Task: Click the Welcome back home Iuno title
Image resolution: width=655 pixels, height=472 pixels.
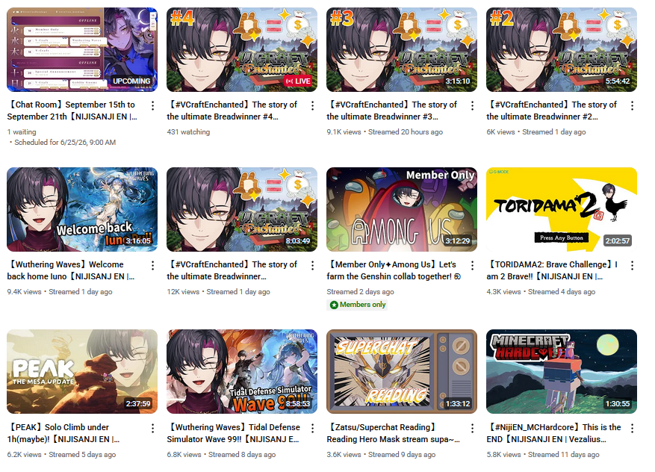Action: 71,270
